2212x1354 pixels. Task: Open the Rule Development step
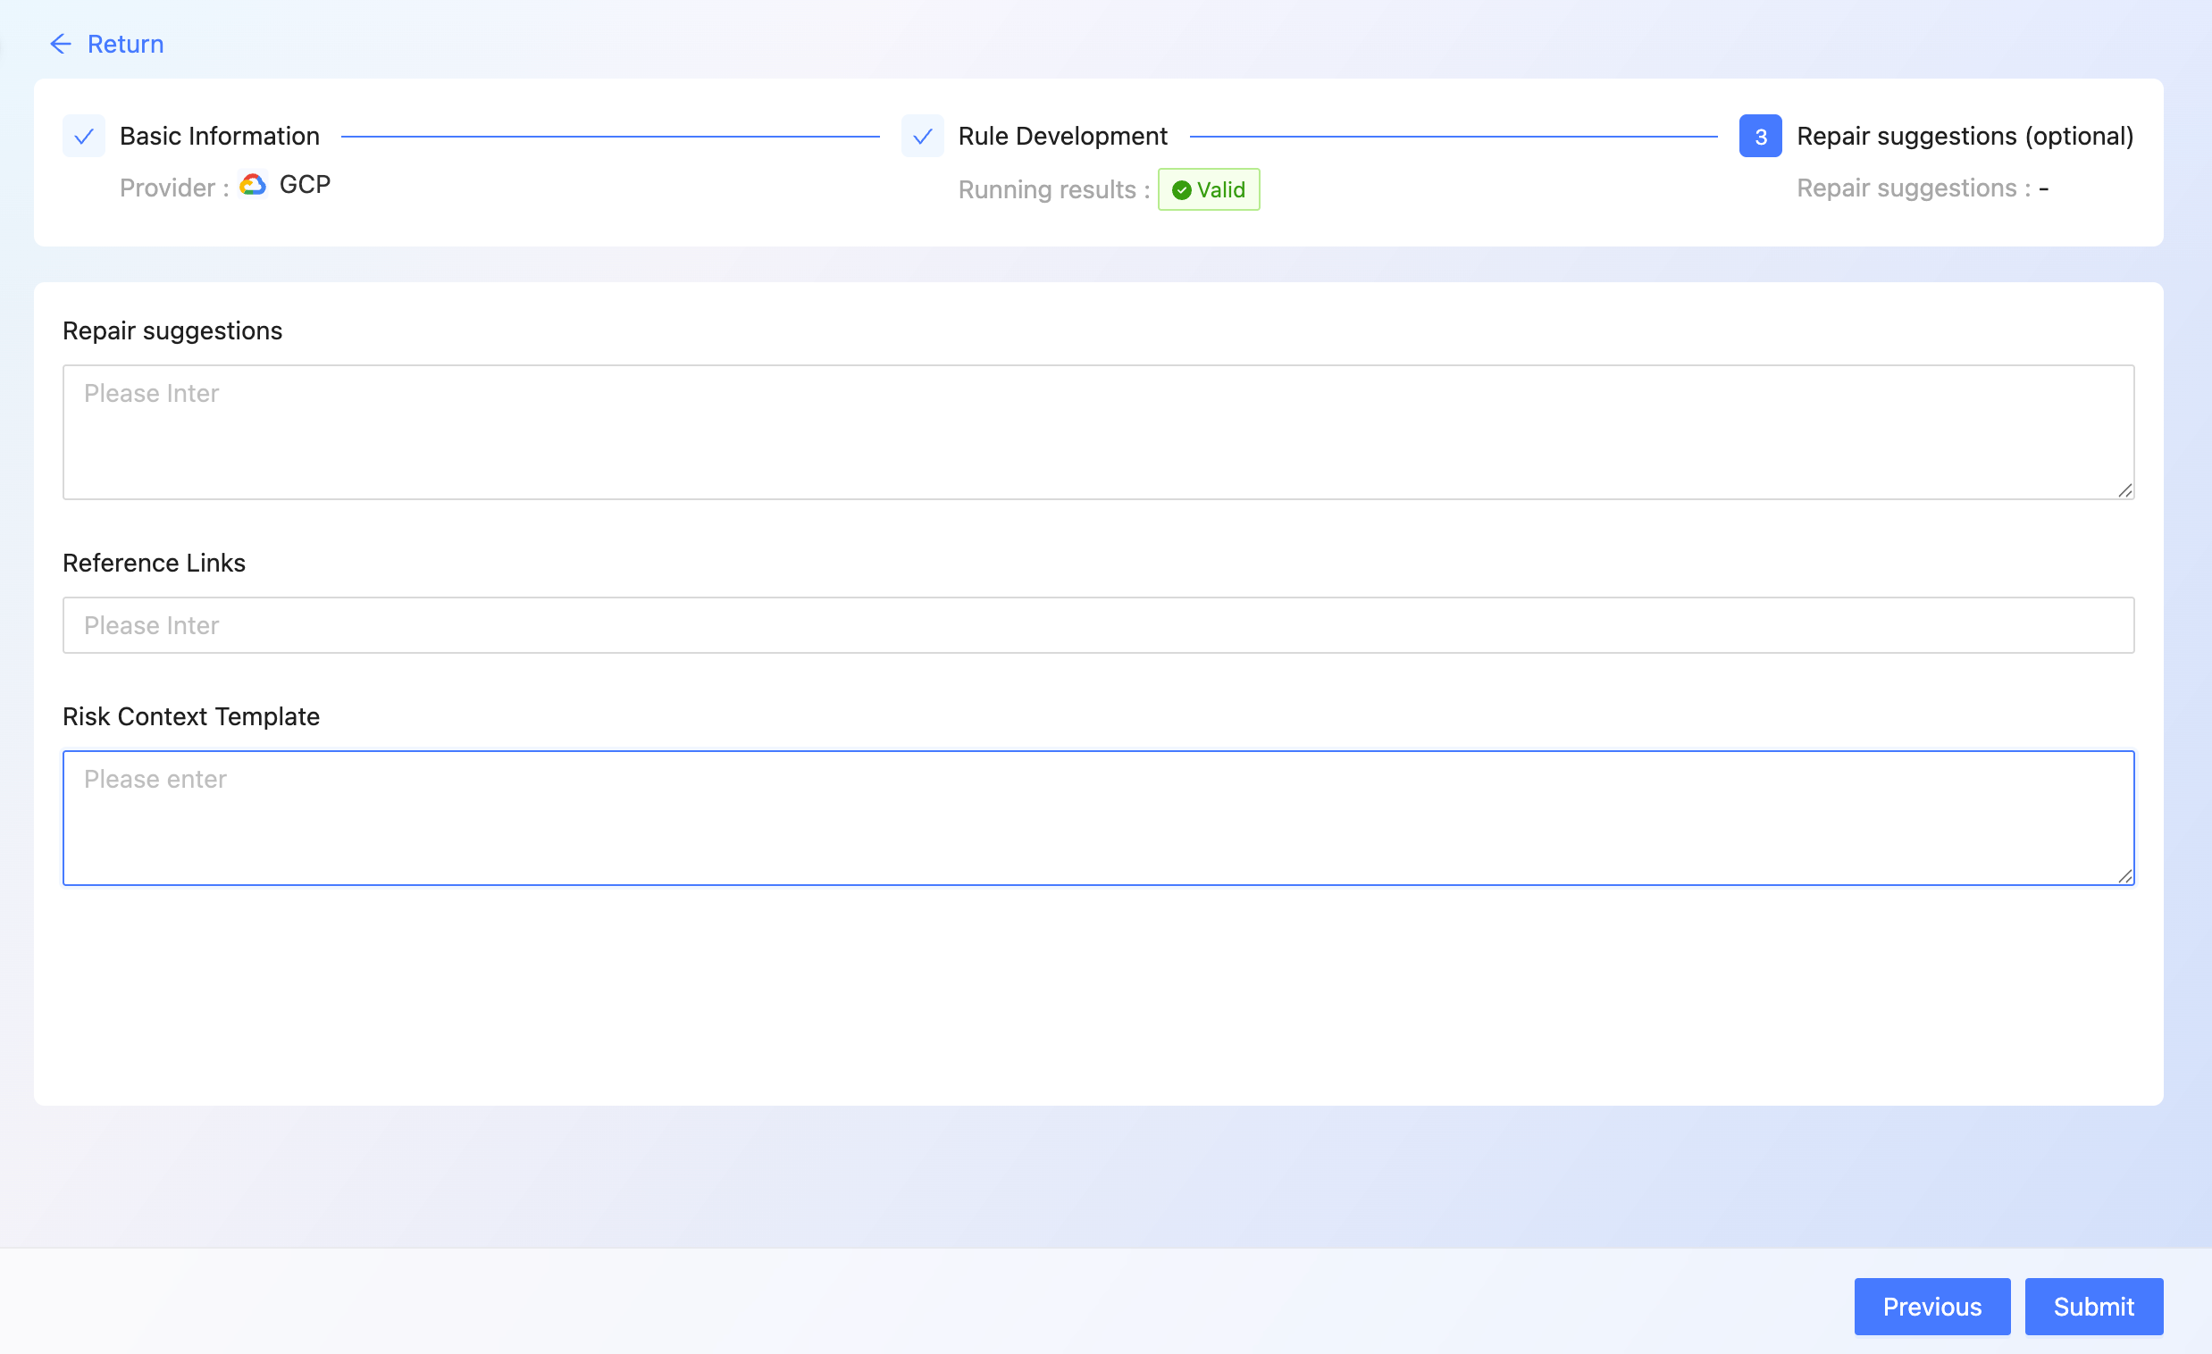[1063, 137]
